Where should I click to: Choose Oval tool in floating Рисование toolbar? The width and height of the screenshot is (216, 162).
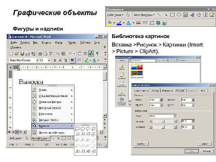[179, 15]
